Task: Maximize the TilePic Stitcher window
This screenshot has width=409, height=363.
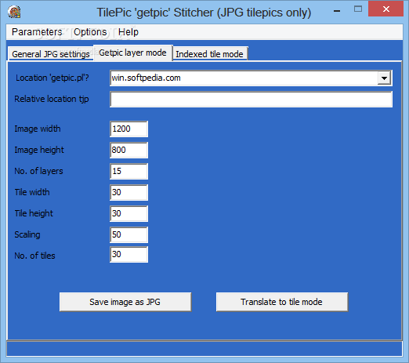Action: point(358,9)
